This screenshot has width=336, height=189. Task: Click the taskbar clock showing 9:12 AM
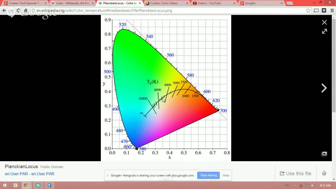(325, 186)
